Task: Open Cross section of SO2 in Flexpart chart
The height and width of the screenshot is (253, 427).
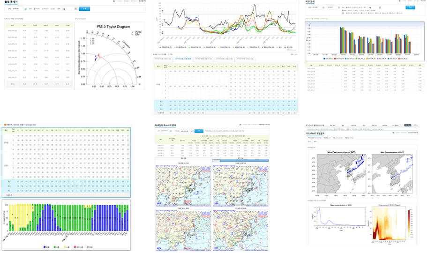Action: pyautogui.click(x=391, y=224)
